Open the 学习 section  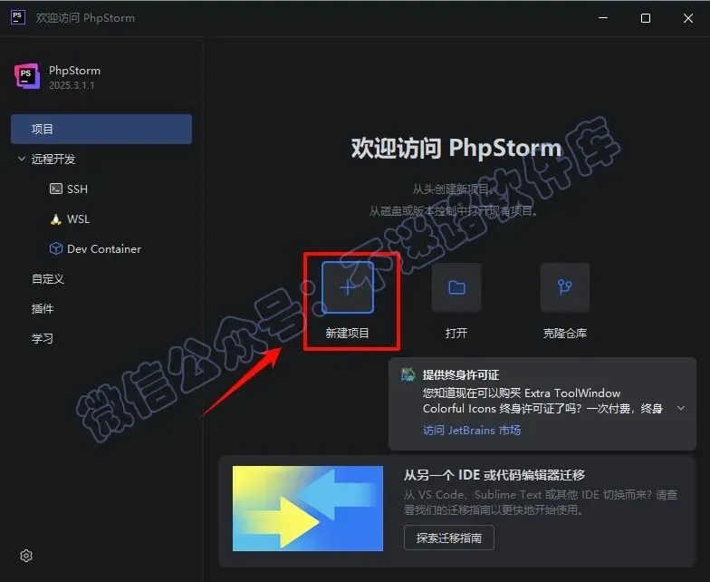point(43,339)
